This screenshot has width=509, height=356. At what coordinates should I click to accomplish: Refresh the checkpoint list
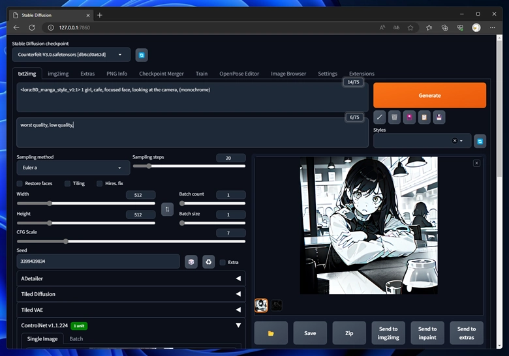click(x=142, y=55)
